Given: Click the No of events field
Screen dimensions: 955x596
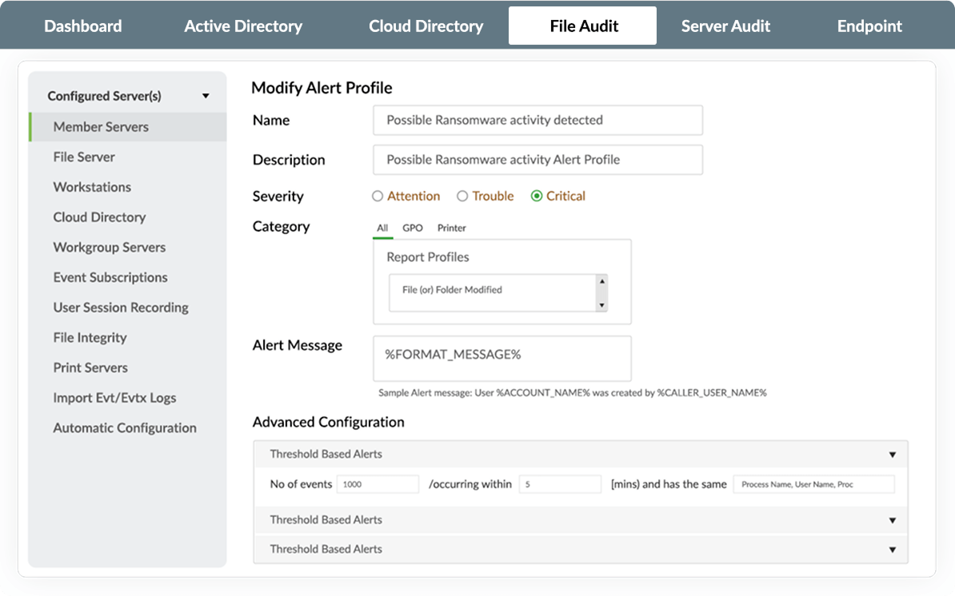Looking at the screenshot, I should tap(378, 484).
